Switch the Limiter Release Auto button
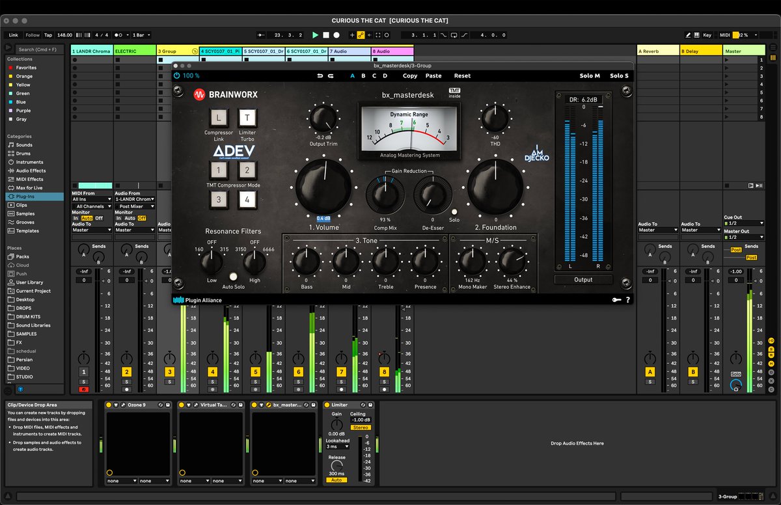The image size is (781, 505). tap(336, 480)
